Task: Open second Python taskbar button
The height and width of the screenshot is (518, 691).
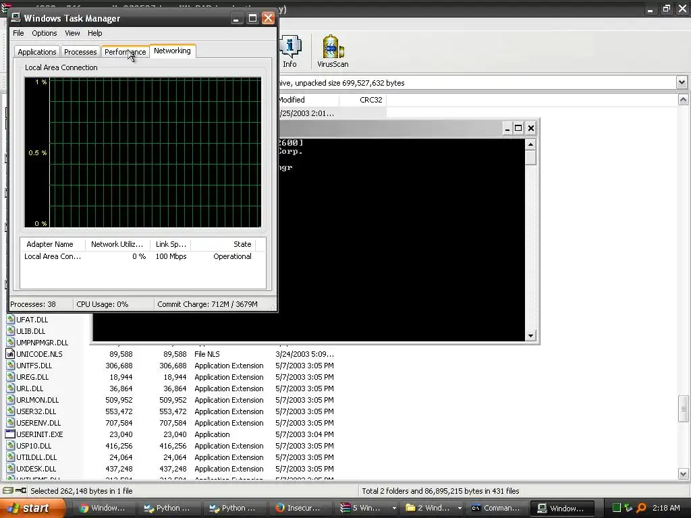Action: click(x=233, y=508)
